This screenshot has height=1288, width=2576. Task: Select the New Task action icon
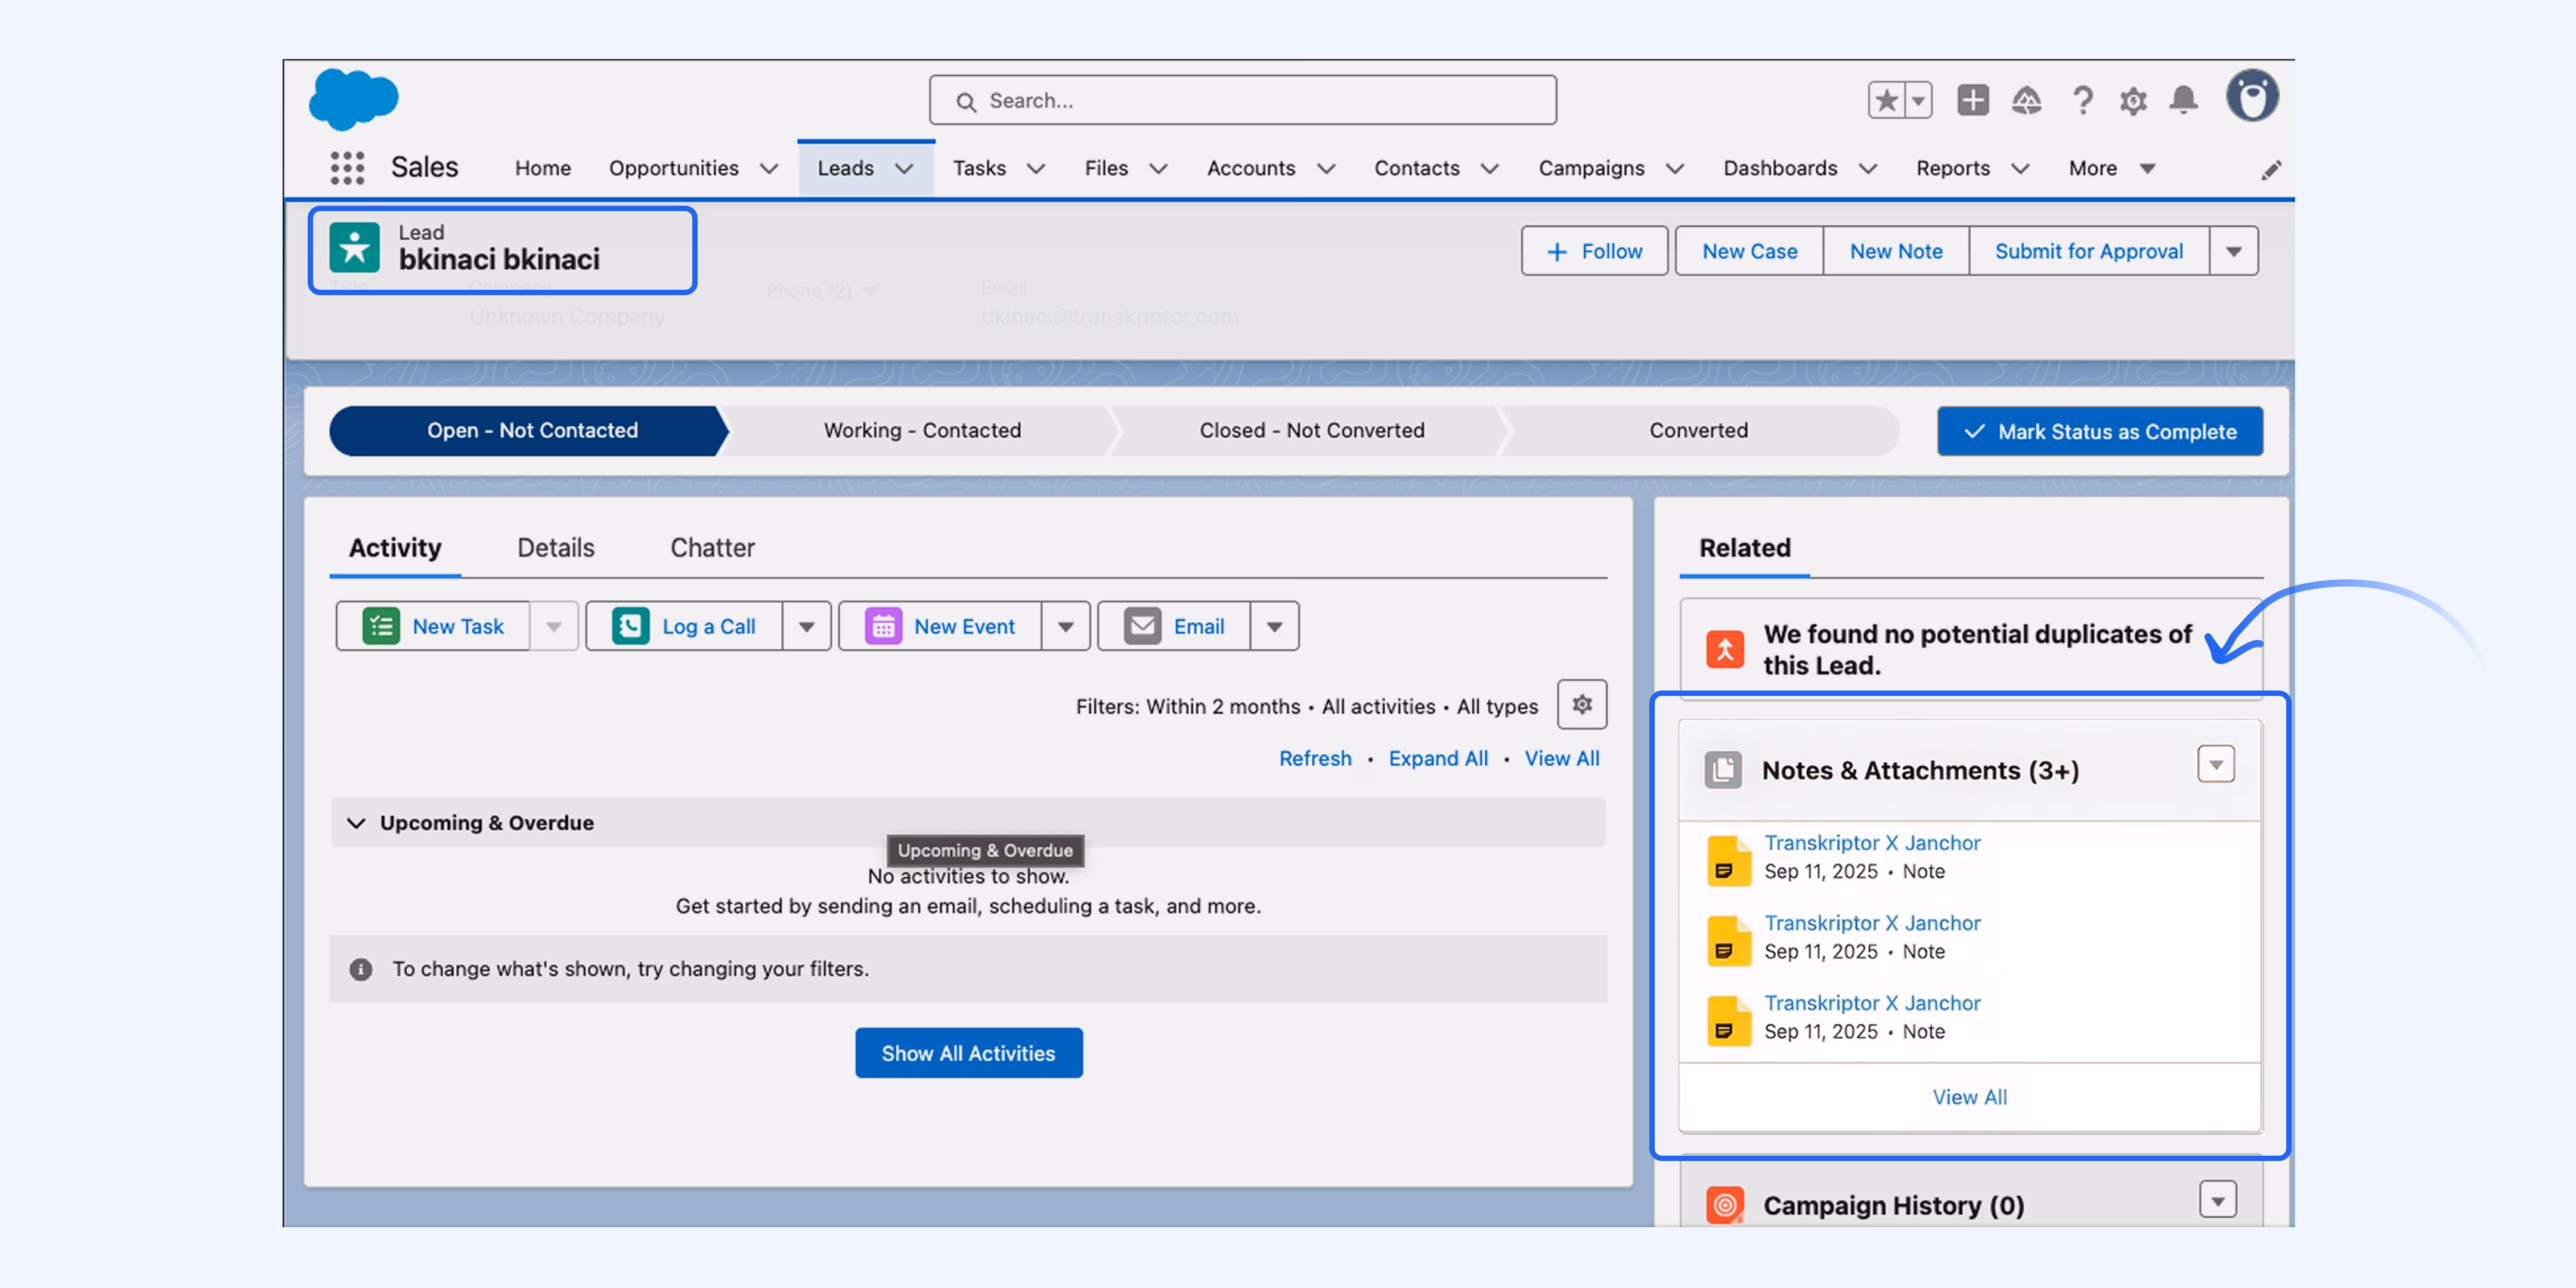click(x=381, y=625)
